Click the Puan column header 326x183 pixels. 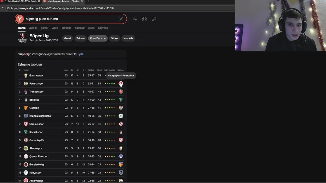(x=99, y=70)
